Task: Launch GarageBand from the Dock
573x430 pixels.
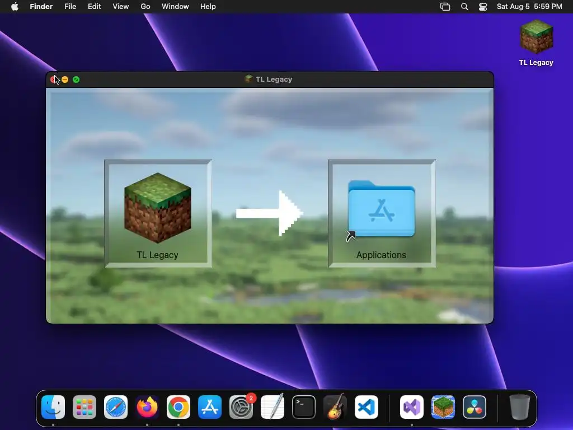Action: (335, 407)
